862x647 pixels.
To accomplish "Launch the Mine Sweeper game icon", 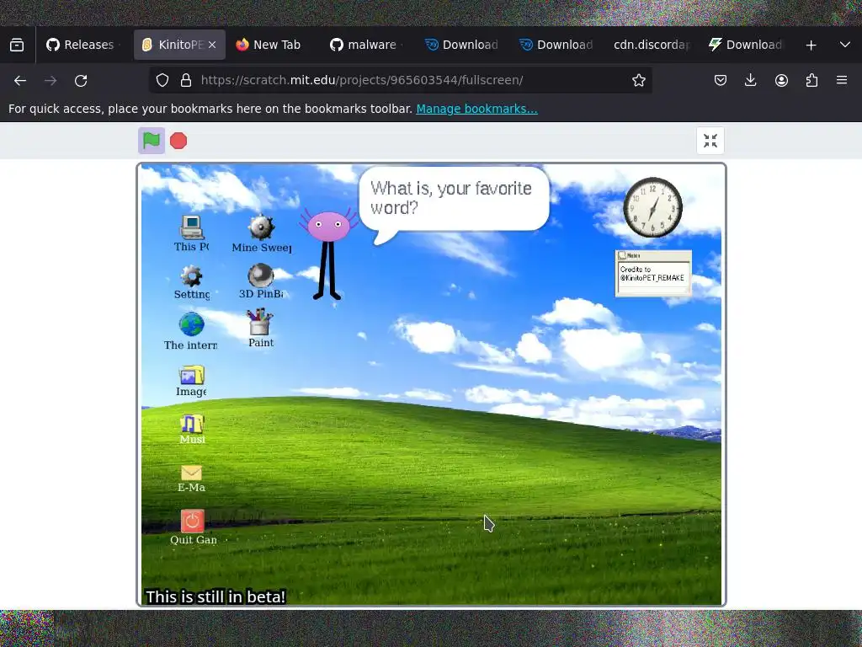I will pos(261,234).
